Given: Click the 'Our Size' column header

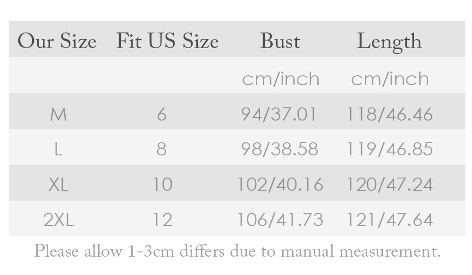Looking at the screenshot, I should 57,41.
